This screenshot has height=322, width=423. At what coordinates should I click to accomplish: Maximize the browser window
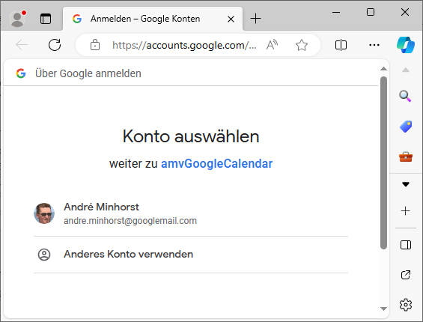click(x=371, y=12)
